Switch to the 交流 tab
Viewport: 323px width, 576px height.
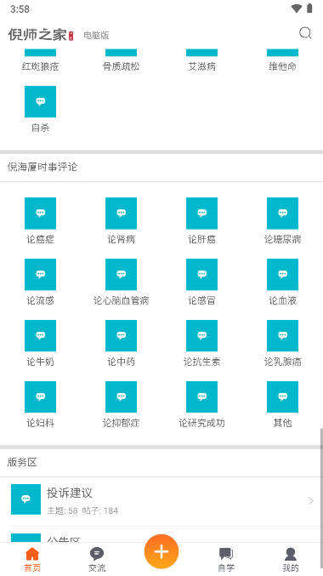tap(97, 559)
